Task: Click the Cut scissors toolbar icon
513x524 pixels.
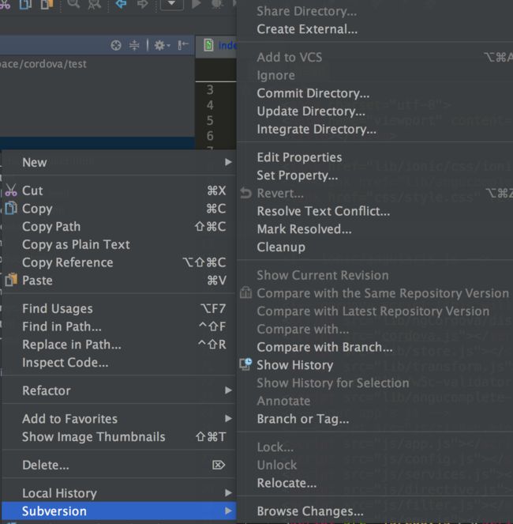Action: coord(5,4)
